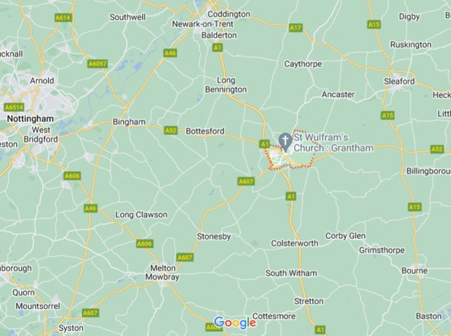Click the A1 shield below Balderton
The width and height of the screenshot is (451, 336).
tap(217, 47)
